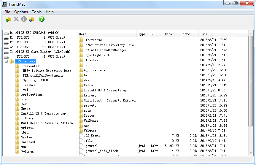Sort by the Type column header
Viewport: 256px width, 165px height.
pyautogui.click(x=143, y=34)
